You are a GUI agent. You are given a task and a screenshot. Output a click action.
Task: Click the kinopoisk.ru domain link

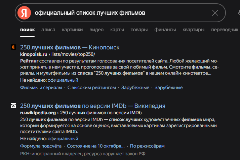(34, 54)
